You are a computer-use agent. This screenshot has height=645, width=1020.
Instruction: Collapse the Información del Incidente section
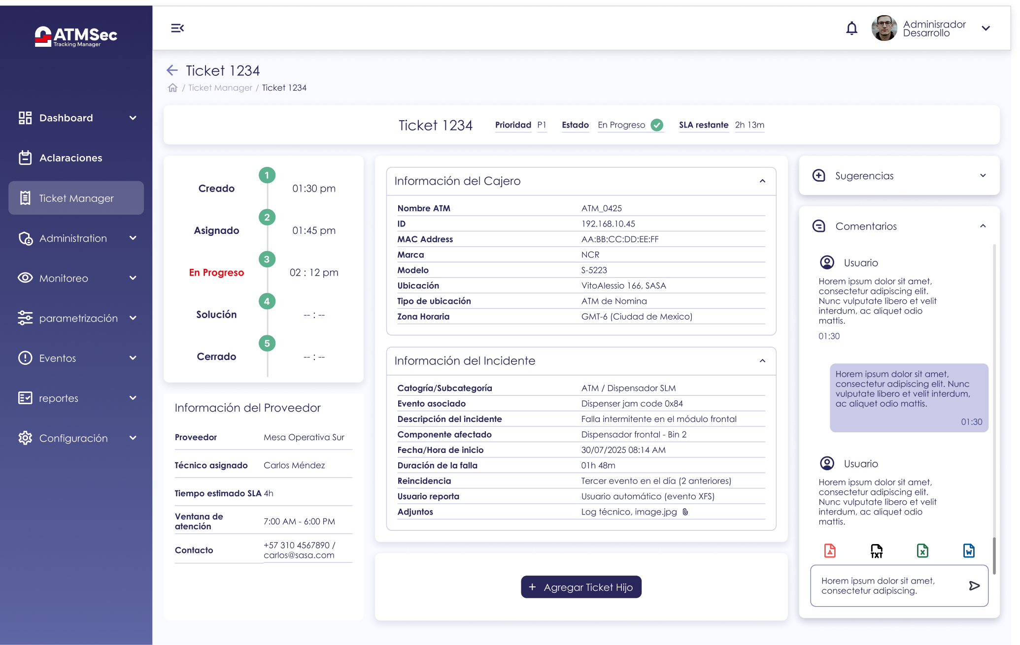[x=762, y=361]
